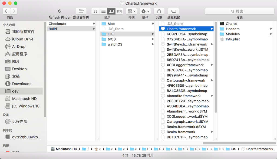The width and height of the screenshot is (277, 159).
Task: Open the action gear dropdown
Action: [x=145, y=11]
